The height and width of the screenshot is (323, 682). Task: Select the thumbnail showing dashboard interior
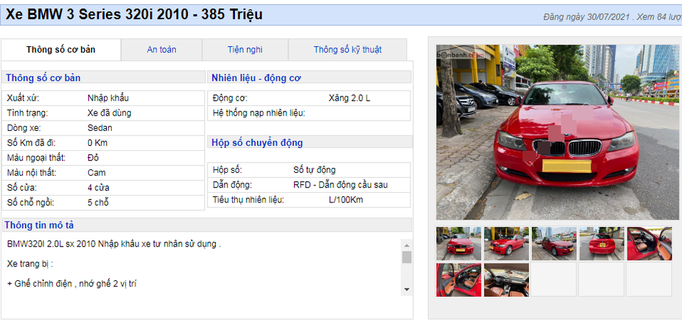click(x=506, y=280)
